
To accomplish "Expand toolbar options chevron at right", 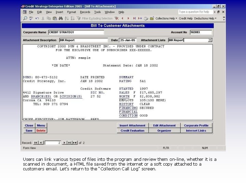I will [224, 18].
